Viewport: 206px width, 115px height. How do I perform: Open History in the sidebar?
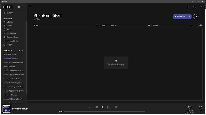pyautogui.click(x=8, y=13)
